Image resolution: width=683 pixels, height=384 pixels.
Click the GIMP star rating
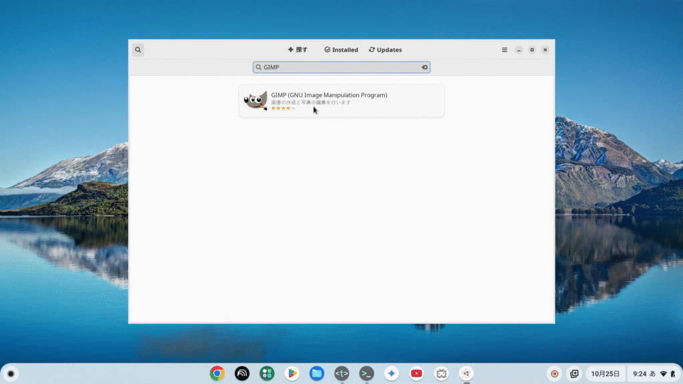(x=283, y=108)
